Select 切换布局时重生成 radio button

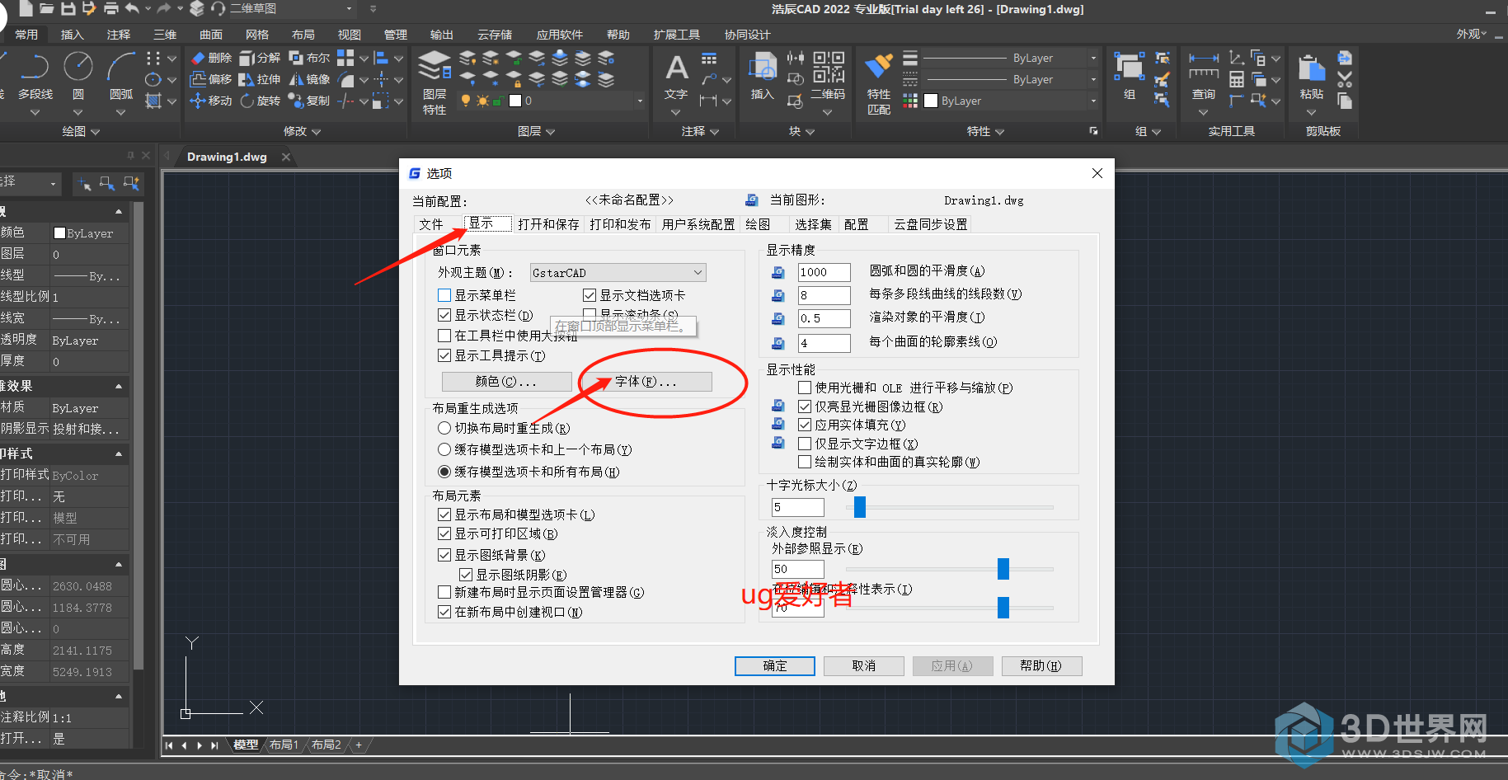444,428
